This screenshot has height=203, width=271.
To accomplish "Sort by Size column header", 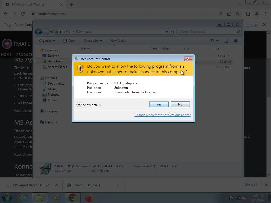I will pyautogui.click(x=216, y=48).
